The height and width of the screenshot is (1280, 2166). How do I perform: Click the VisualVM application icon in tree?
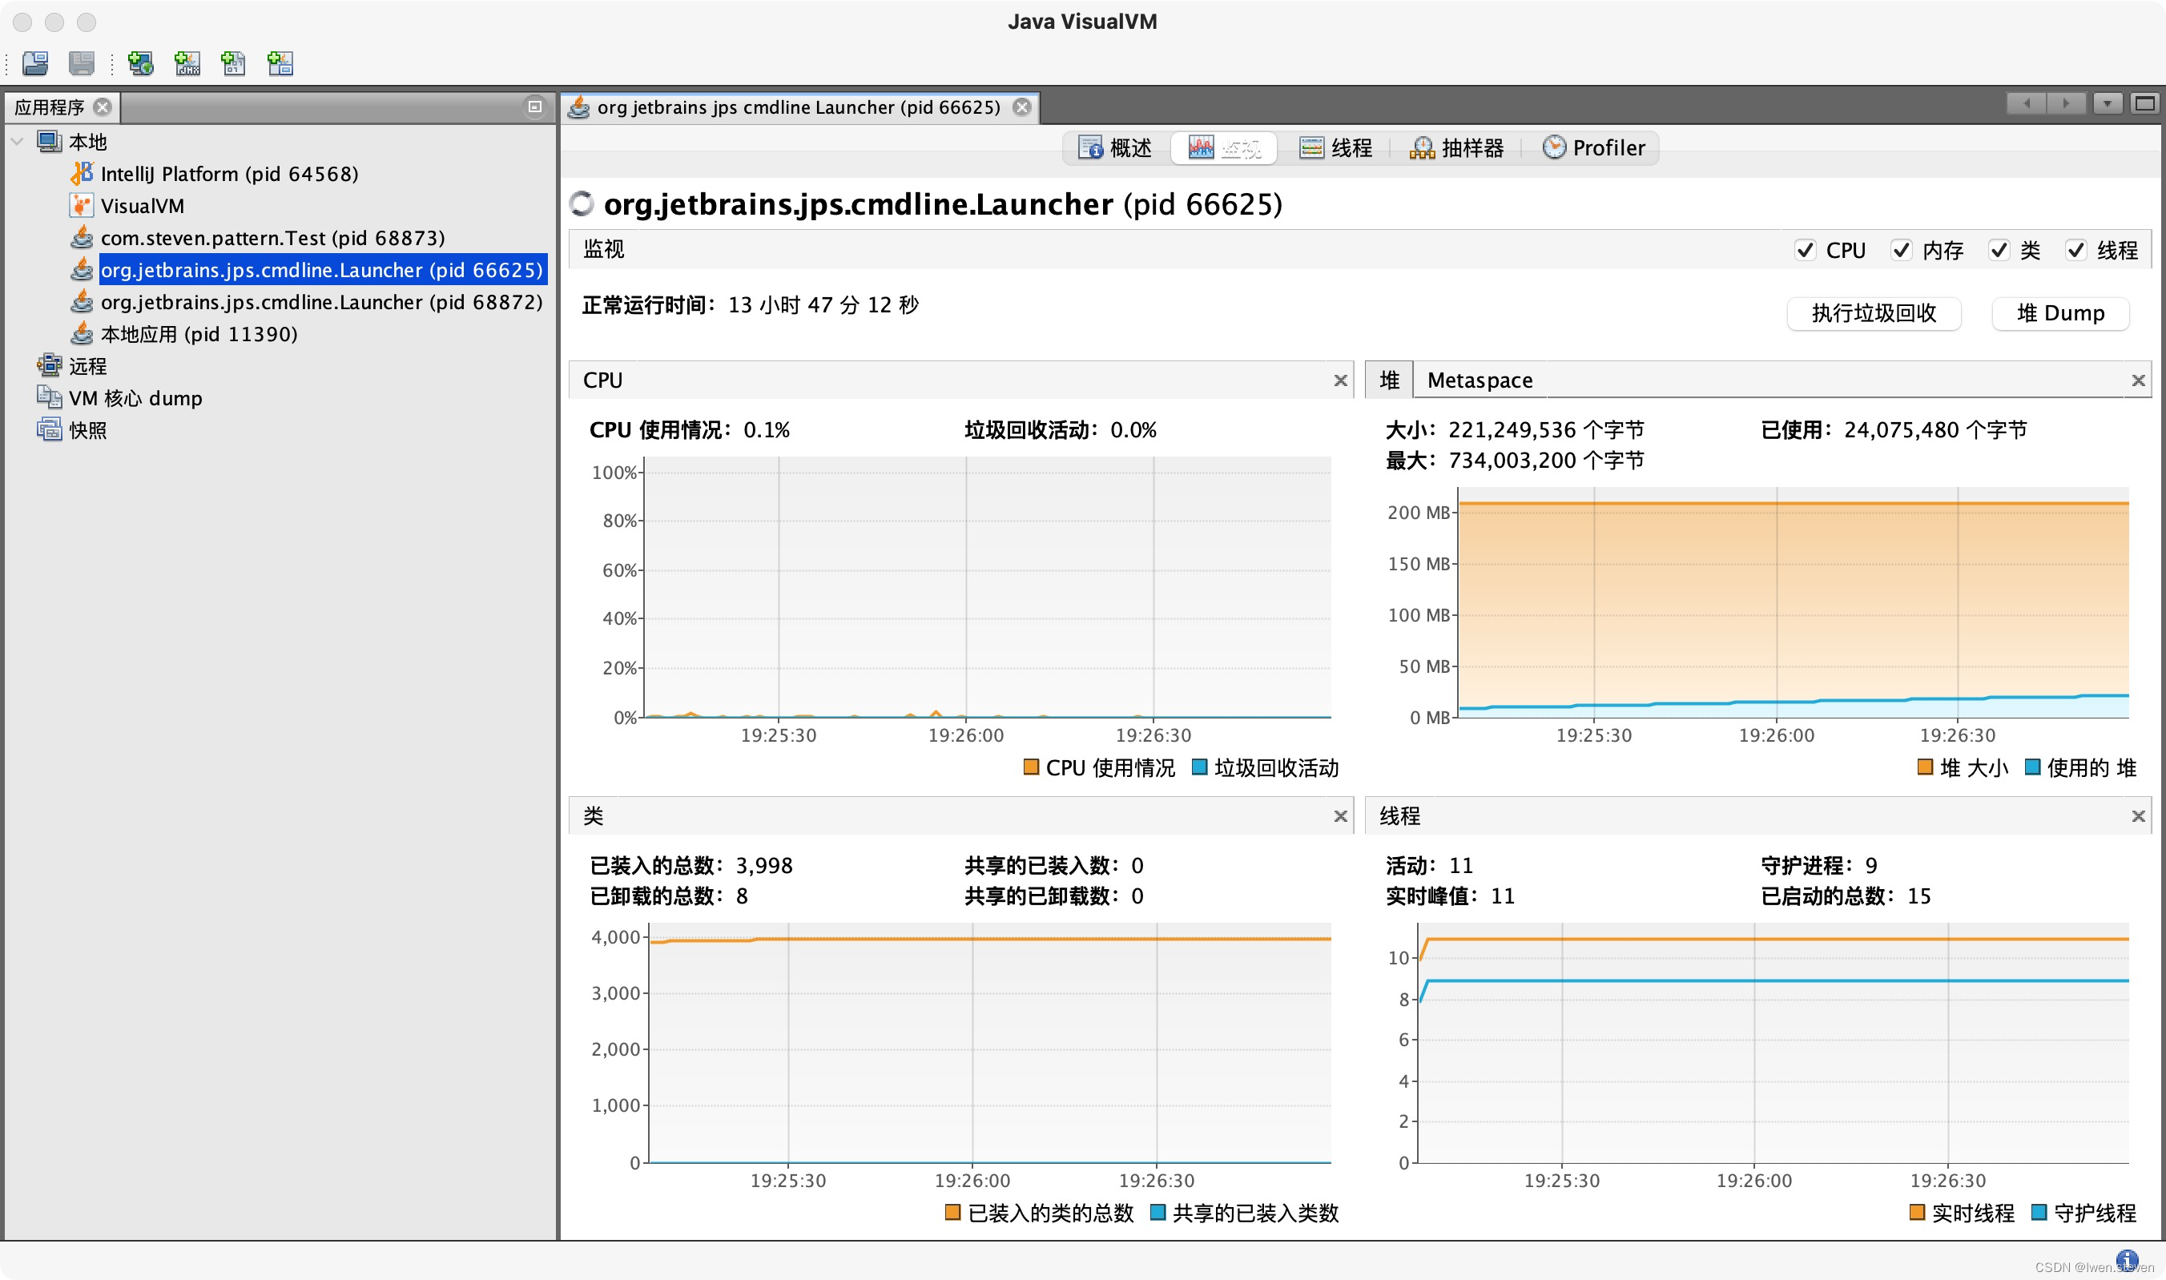coord(82,205)
